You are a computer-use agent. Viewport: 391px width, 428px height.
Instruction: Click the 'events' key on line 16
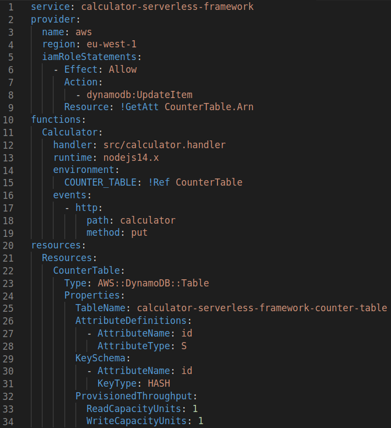point(69,195)
